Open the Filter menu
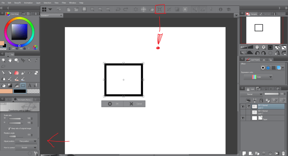The width and height of the screenshot is (288, 156). click(x=64, y=3)
